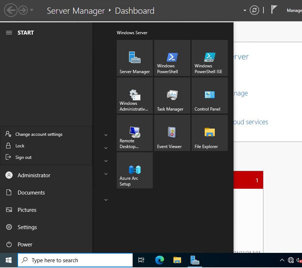Collapse the START hamburger menu
302x268 pixels.
(9, 32)
